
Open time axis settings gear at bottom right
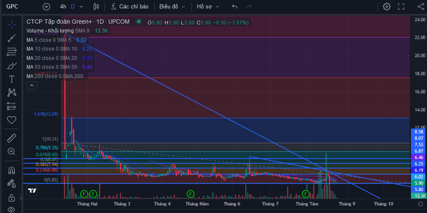[421, 204]
